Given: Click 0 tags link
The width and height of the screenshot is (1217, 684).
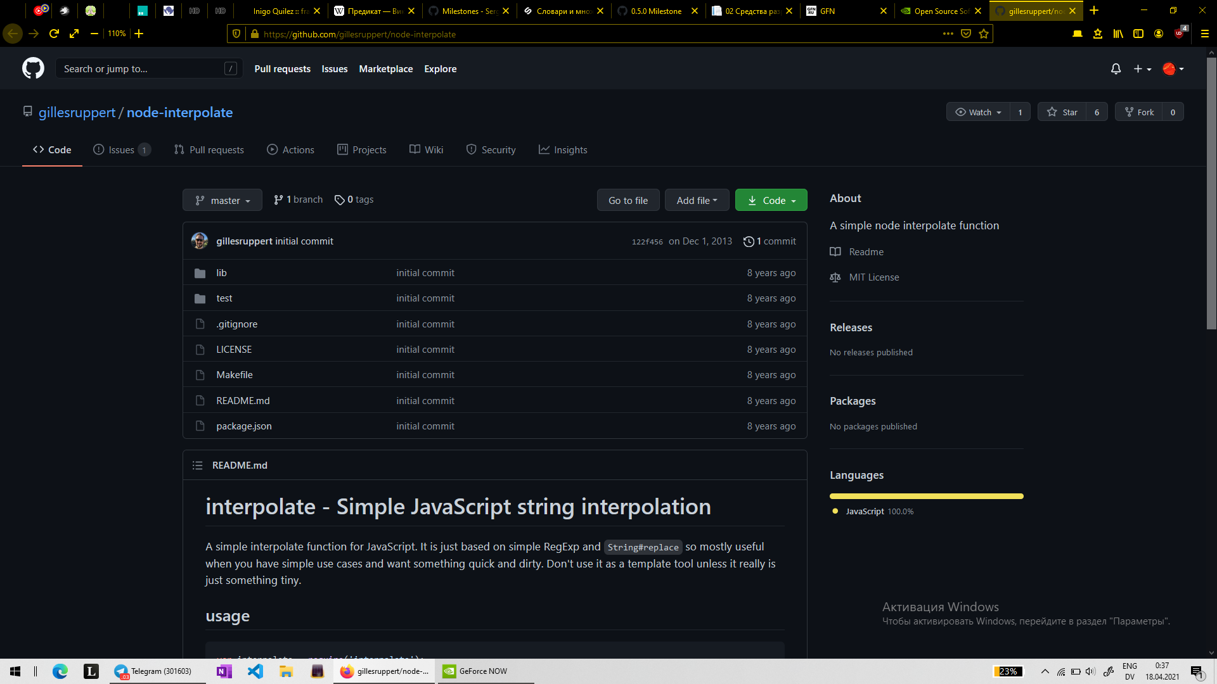Looking at the screenshot, I should point(354,199).
